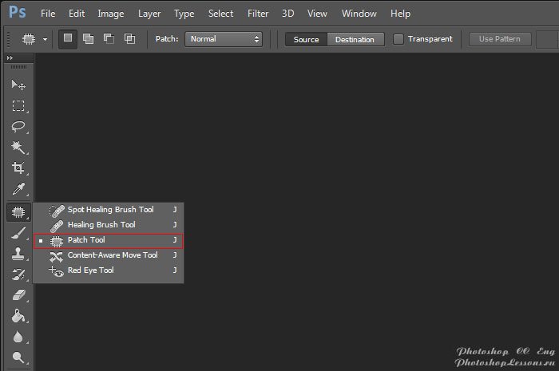
Task: Click the Use Pattern button
Action: point(499,39)
